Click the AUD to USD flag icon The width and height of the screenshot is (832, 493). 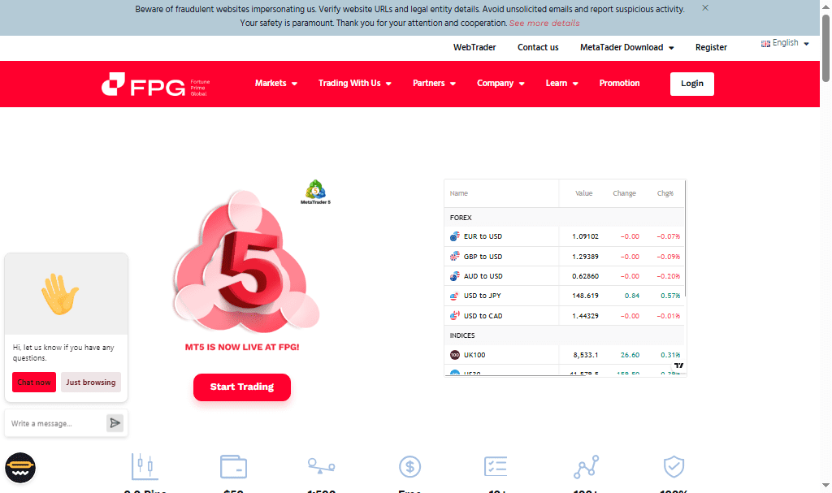coord(455,276)
